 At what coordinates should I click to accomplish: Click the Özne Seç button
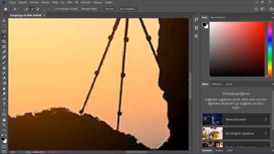tap(109, 9)
